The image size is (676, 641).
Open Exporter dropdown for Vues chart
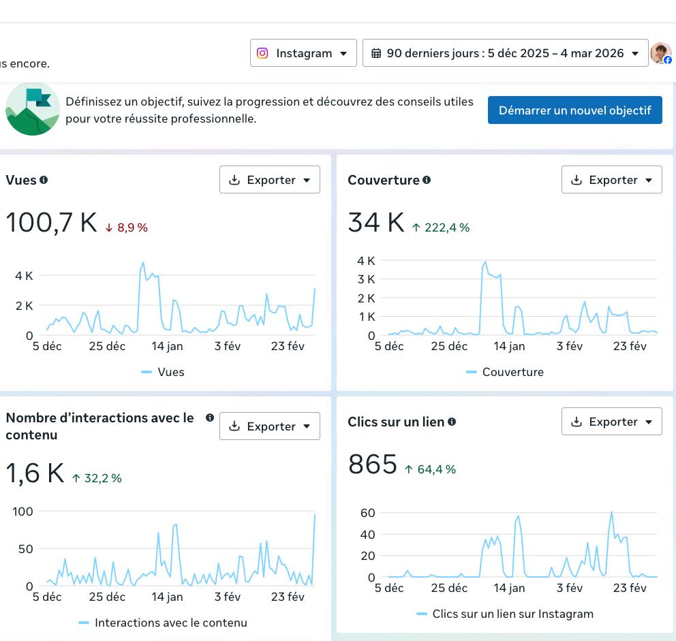point(270,180)
